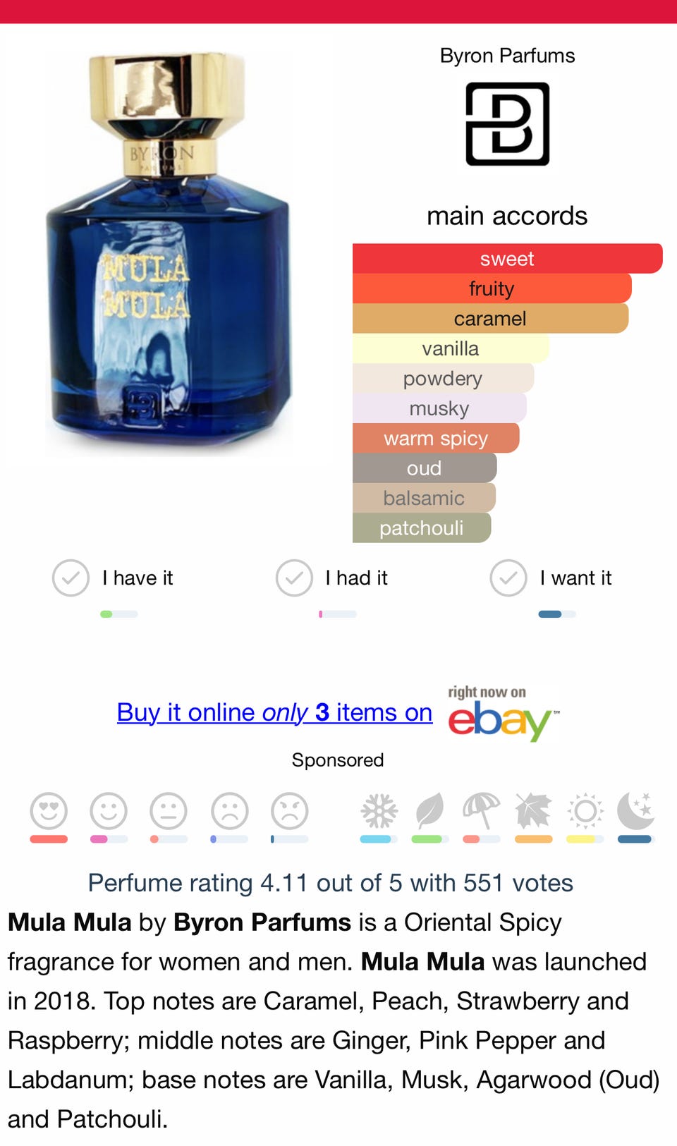Image resolution: width=677 pixels, height=1146 pixels.
Task: Vote spring with the leaf icon
Action: pyautogui.click(x=429, y=811)
